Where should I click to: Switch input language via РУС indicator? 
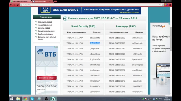[x=160, y=99]
